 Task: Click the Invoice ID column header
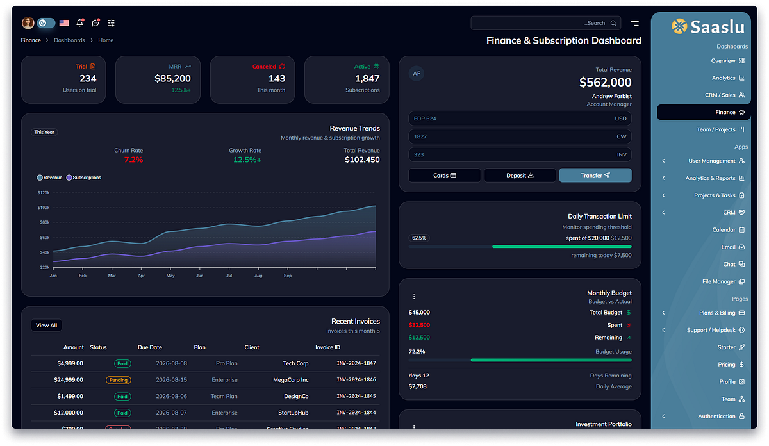327,347
